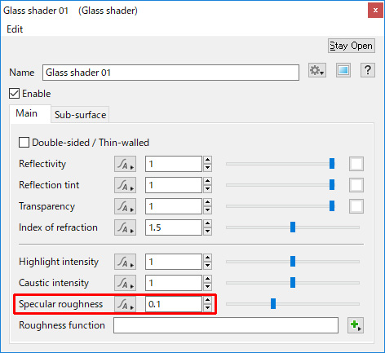Add a Roughness function with the green plus
This screenshot has width=385, height=353.
coord(356,325)
